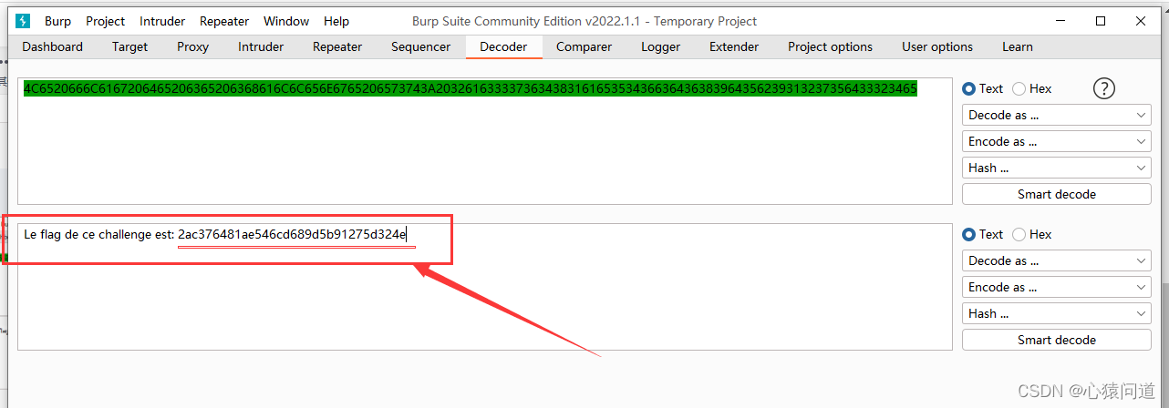This screenshot has width=1169, height=408.
Task: Close the Burp Suite window
Action: [x=1142, y=21]
